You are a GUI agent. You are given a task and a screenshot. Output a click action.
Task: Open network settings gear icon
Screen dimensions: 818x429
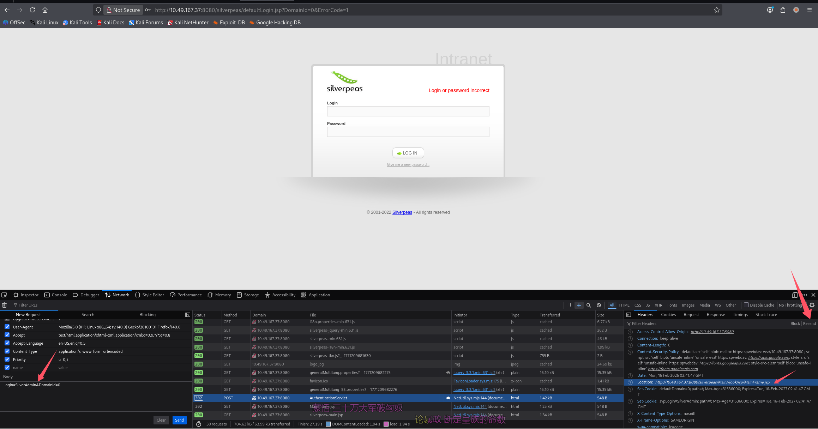click(812, 305)
